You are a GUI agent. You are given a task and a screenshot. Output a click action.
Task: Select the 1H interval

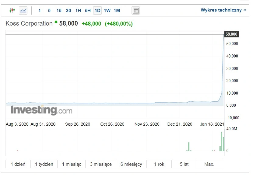click(78, 11)
